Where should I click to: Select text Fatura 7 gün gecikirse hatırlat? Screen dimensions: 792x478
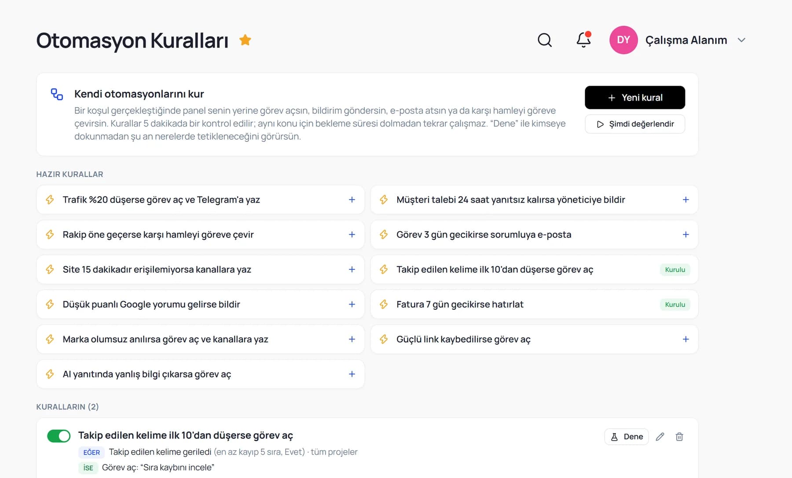point(460,304)
